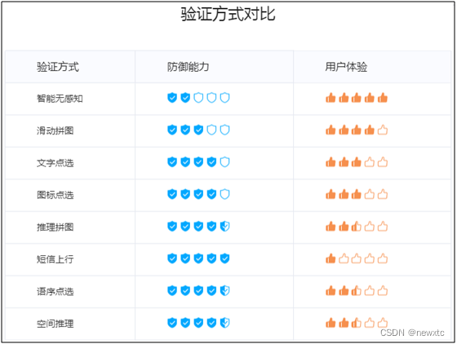Click last filled shield in 短信上行 row
This screenshot has height=344, width=457.
click(x=224, y=258)
